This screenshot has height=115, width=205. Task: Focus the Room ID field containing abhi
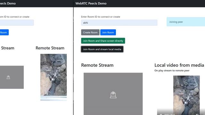(119, 23)
